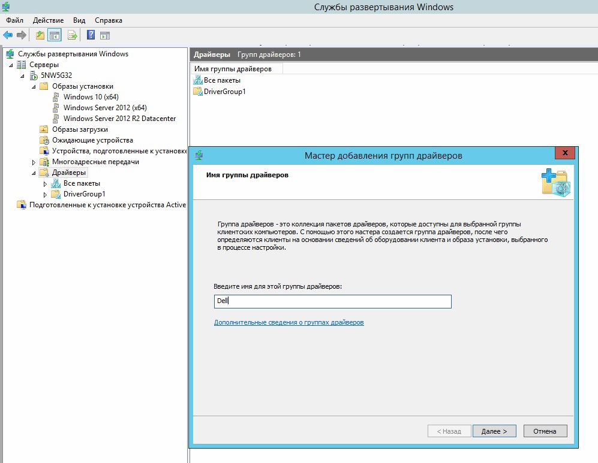Click the Up one level folder icon
Viewport: 598px width, 463px height.
pyautogui.click(x=40, y=35)
